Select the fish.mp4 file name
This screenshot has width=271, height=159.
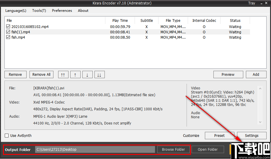(x=18, y=37)
